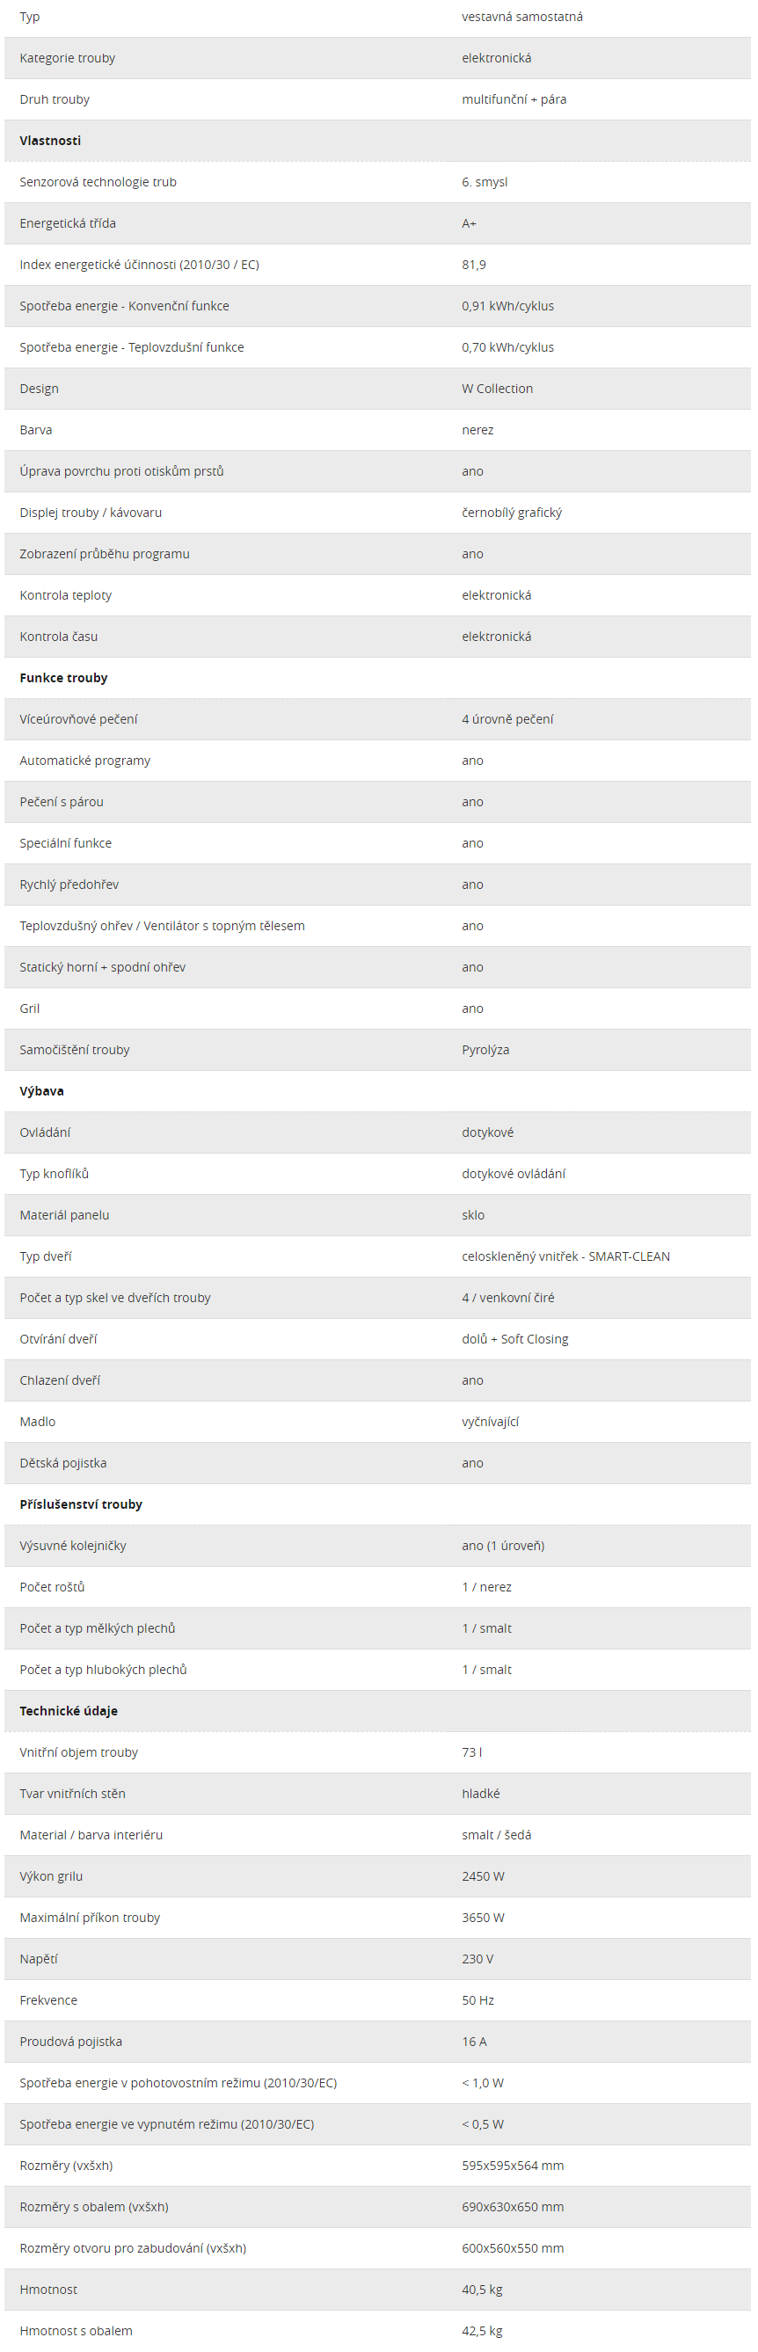The width and height of the screenshot is (758, 2352).
Task: Click the Senzorová technologie trub label
Action: click(x=98, y=182)
